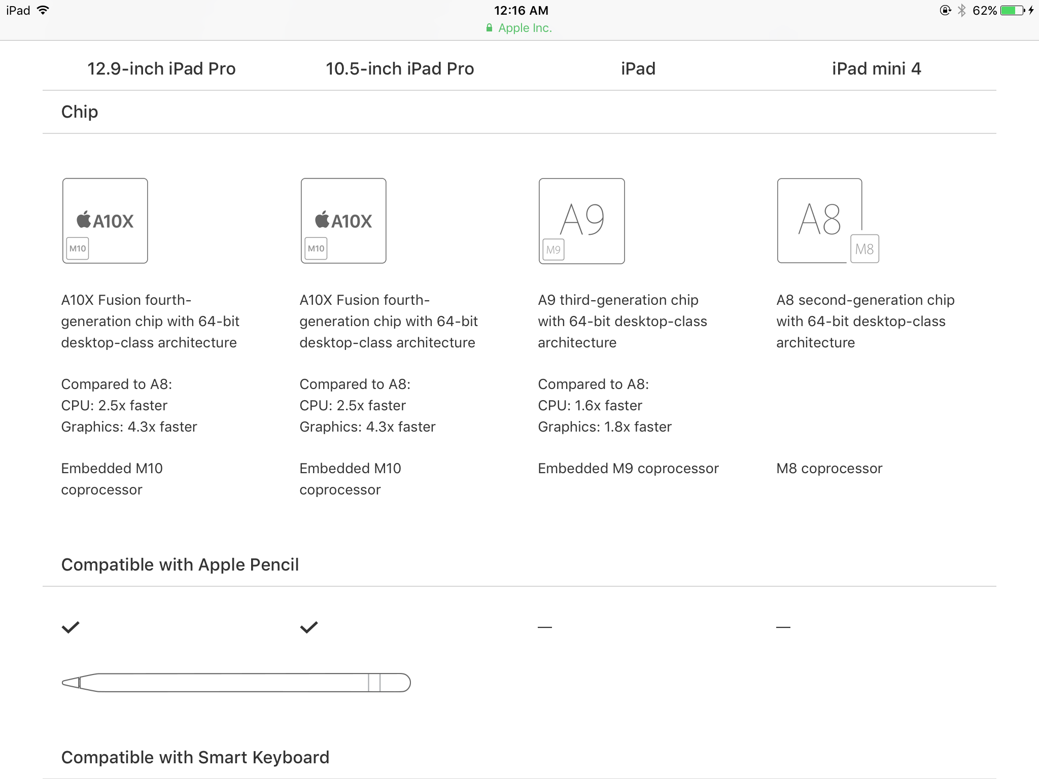Select the 12.9-inch iPad Pro column header
1039x779 pixels.
tap(161, 68)
